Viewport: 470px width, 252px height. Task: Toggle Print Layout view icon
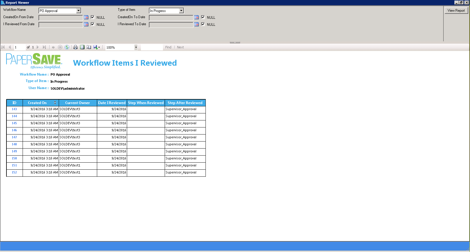(x=82, y=47)
